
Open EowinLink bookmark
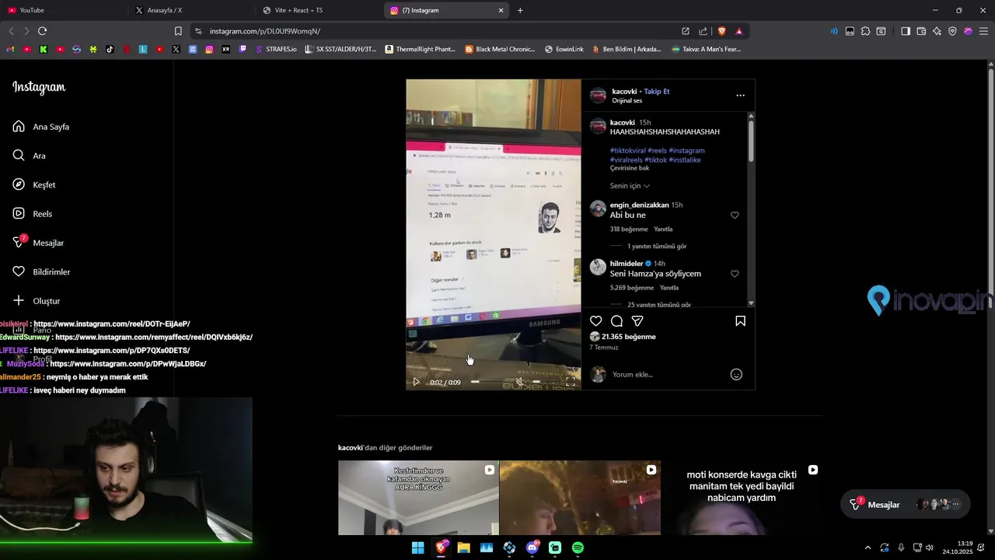pyautogui.click(x=564, y=49)
